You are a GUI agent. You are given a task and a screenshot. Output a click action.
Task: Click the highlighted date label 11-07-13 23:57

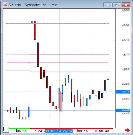coord(59,131)
